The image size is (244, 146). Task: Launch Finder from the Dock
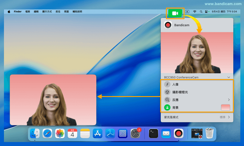click(x=35, y=134)
